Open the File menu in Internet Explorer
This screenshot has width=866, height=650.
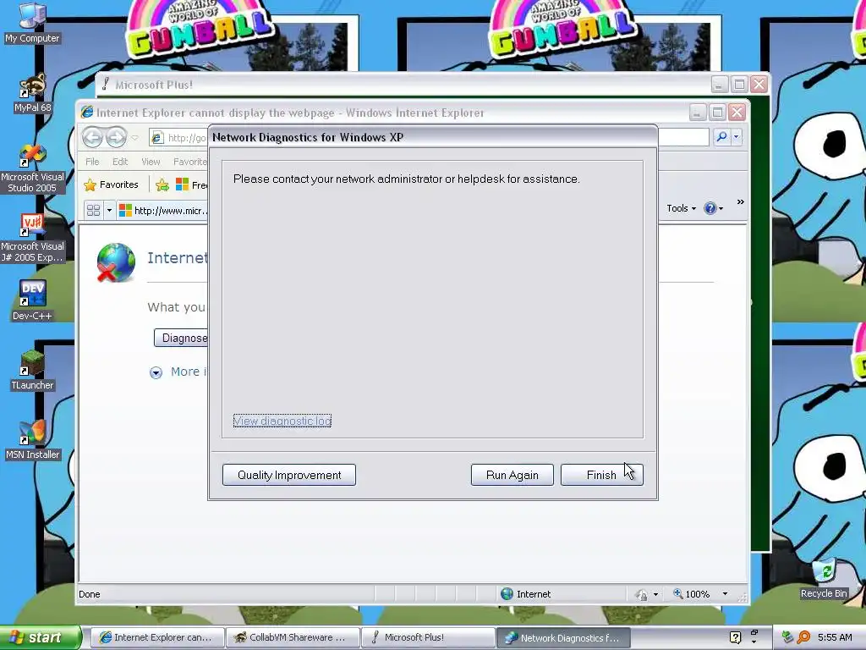click(92, 162)
